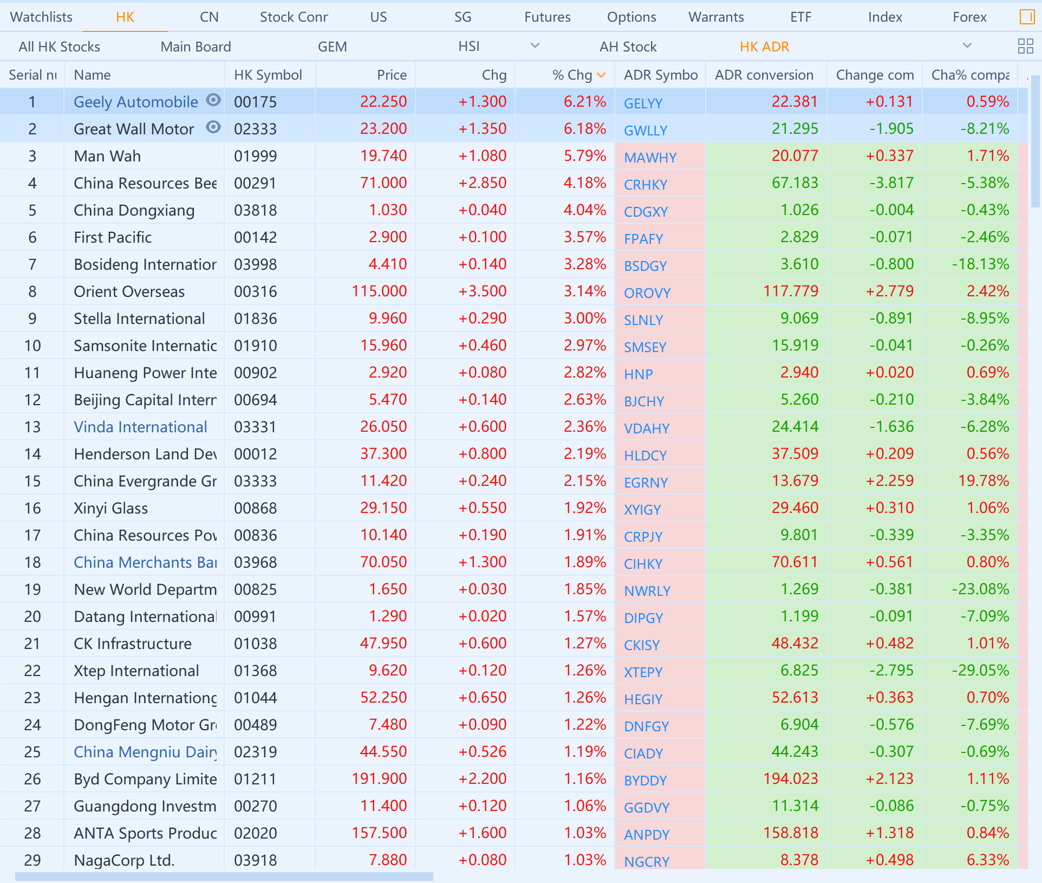Image resolution: width=1042 pixels, height=883 pixels.
Task: Click HK symbol 00316
Action: (255, 291)
